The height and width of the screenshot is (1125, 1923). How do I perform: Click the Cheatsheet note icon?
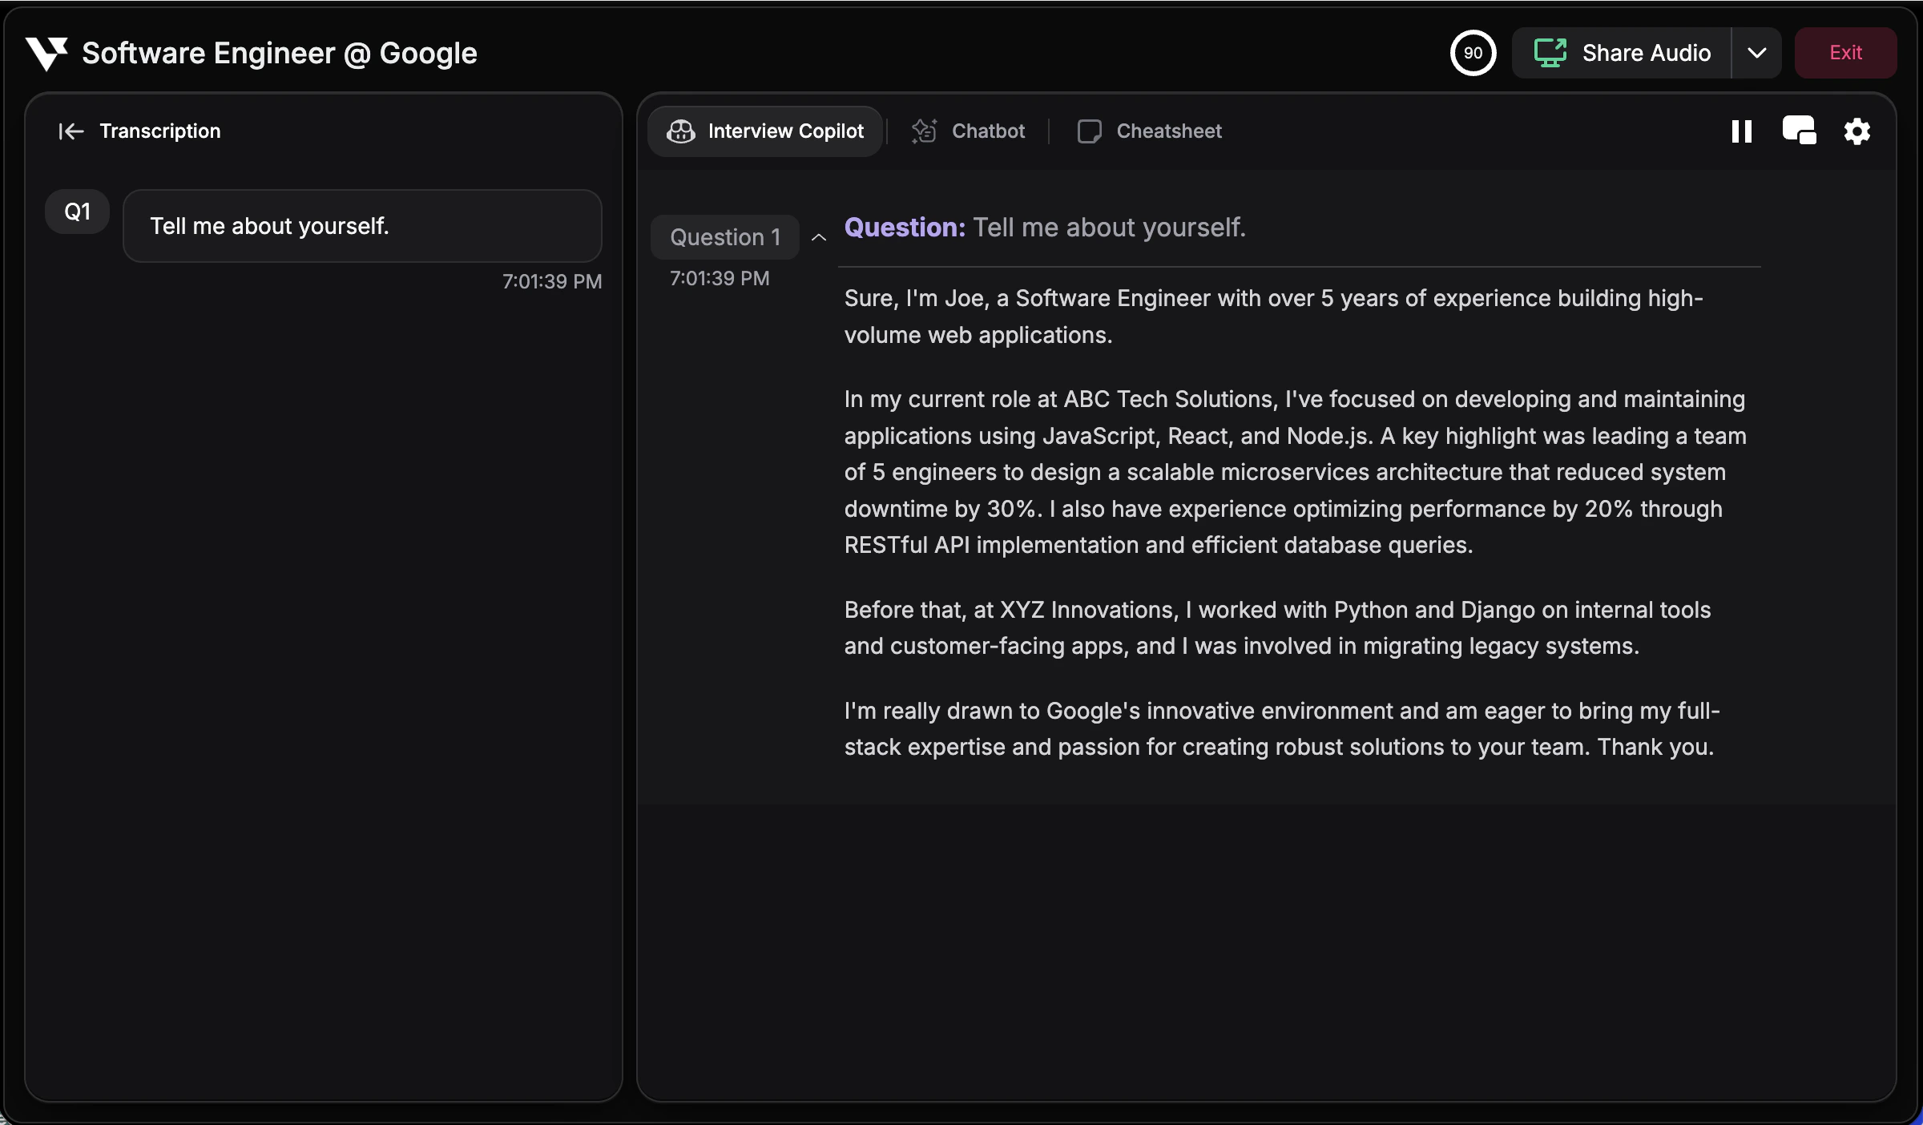1089,131
